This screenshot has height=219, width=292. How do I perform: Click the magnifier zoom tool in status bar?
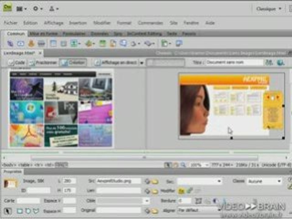(183, 165)
